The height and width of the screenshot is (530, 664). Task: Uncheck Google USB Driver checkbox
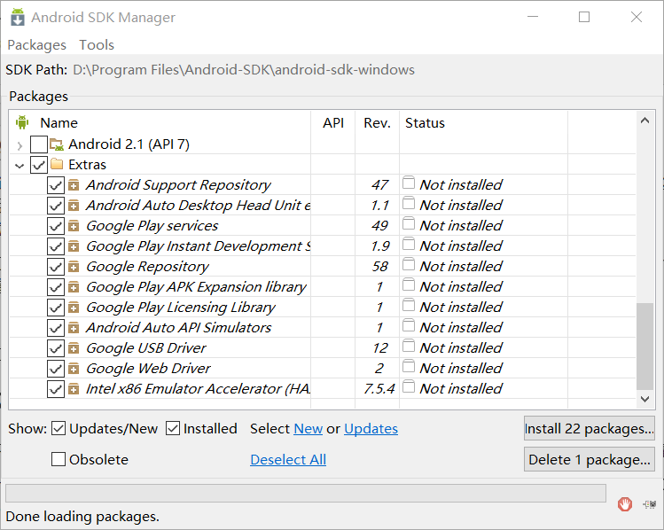coord(56,348)
